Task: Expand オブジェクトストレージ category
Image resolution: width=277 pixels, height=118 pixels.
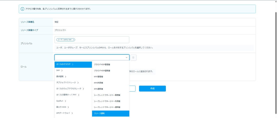Action: 73,83
